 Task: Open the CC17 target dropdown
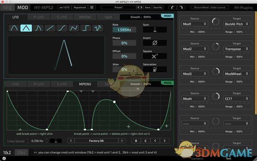click(236, 99)
